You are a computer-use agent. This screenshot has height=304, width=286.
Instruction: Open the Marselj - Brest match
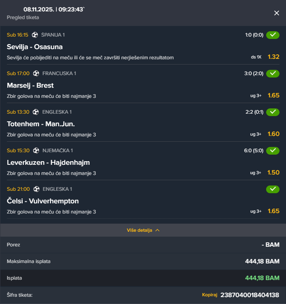click(x=30, y=85)
